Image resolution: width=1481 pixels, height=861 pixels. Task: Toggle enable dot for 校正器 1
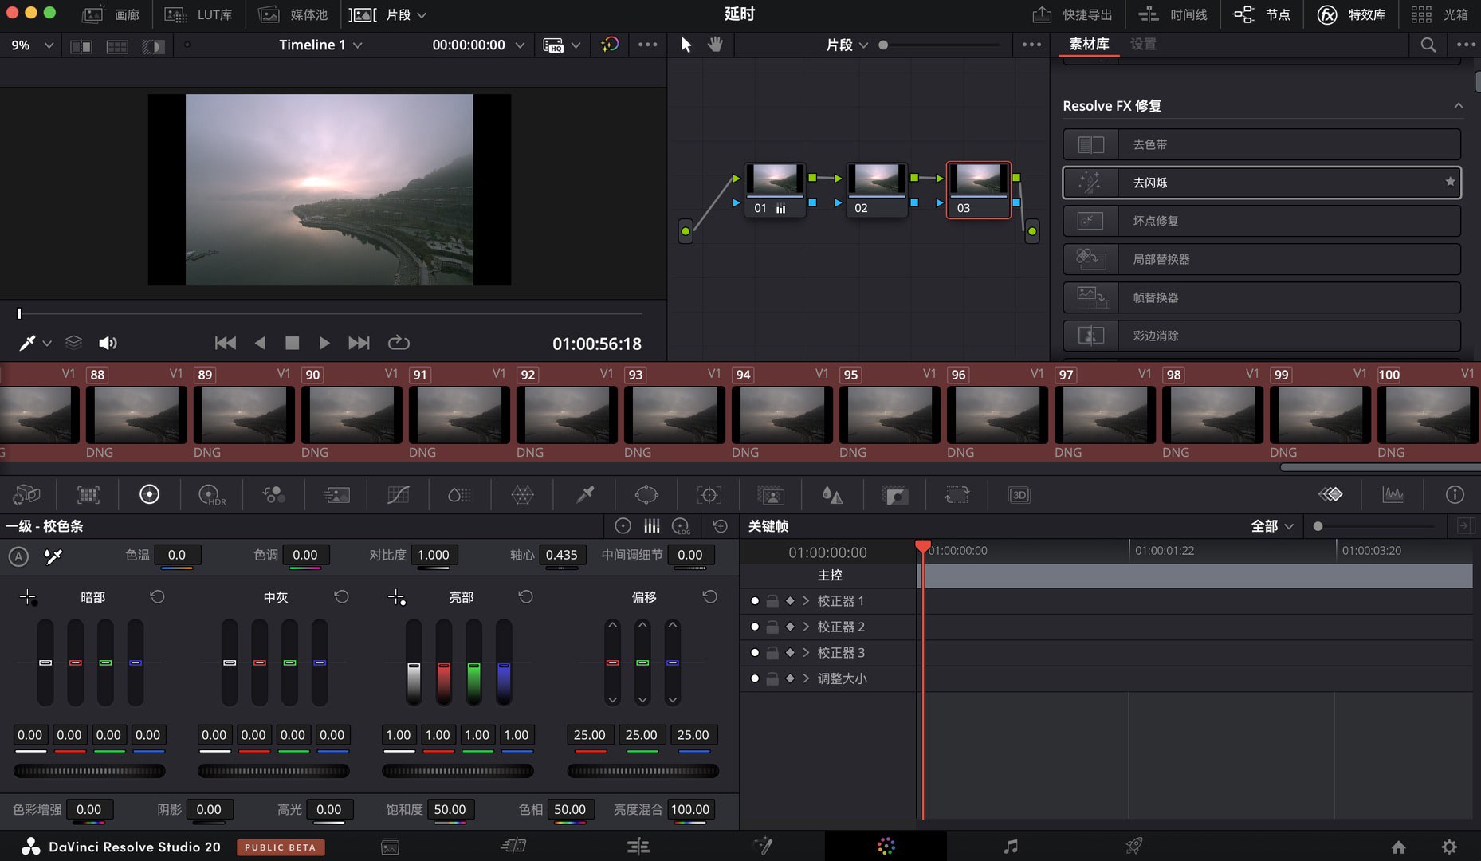pyautogui.click(x=754, y=601)
